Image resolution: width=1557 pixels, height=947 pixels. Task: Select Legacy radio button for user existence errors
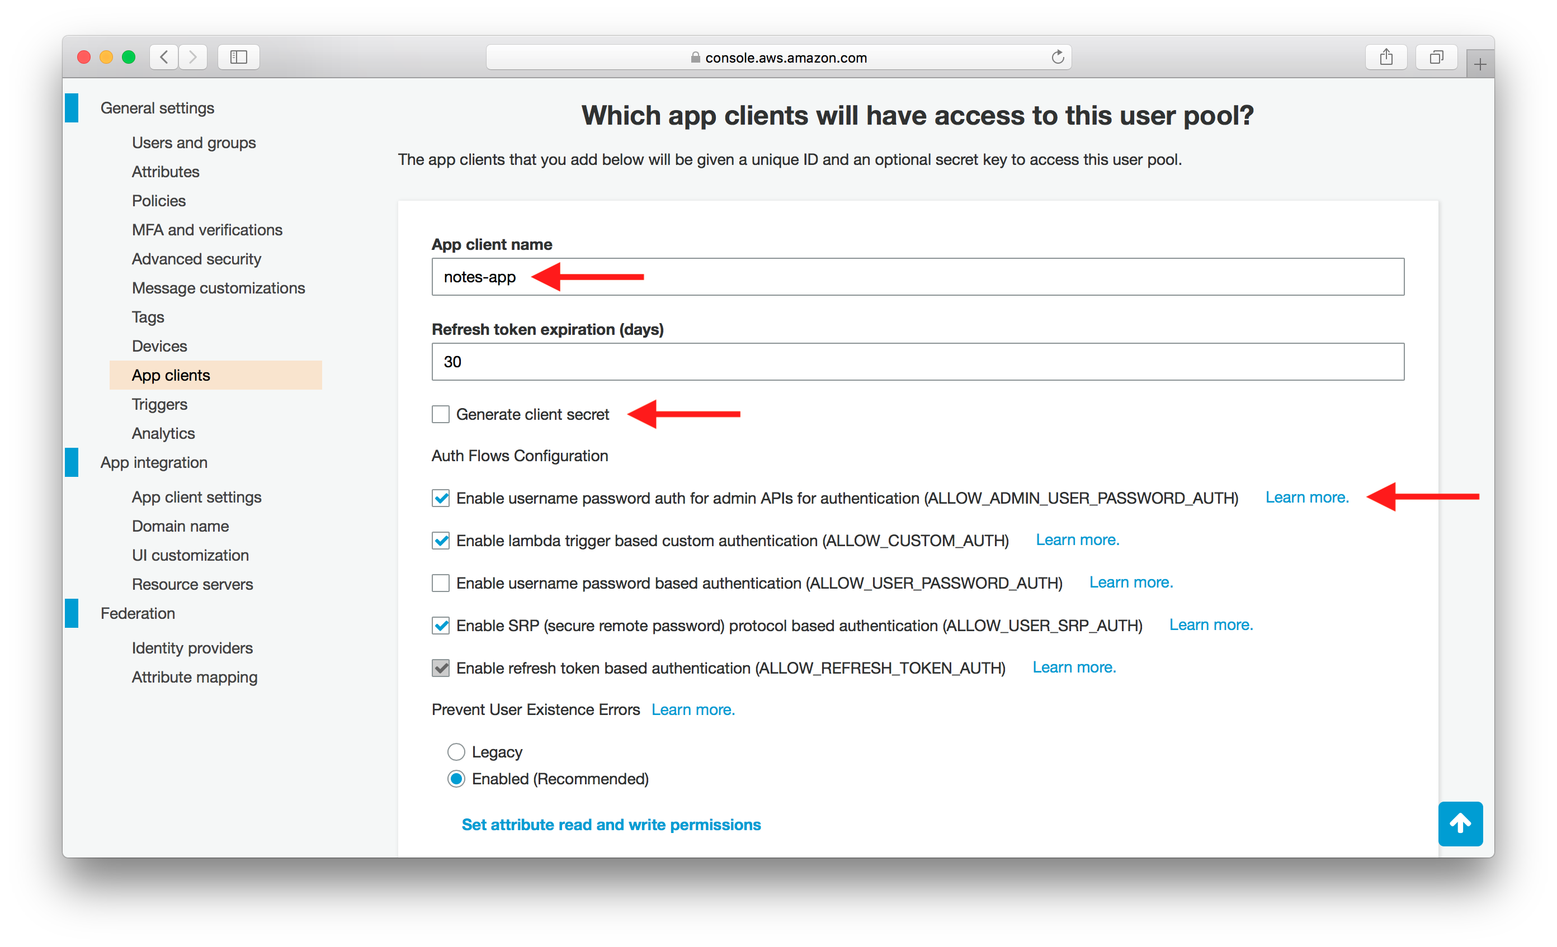pyautogui.click(x=457, y=749)
